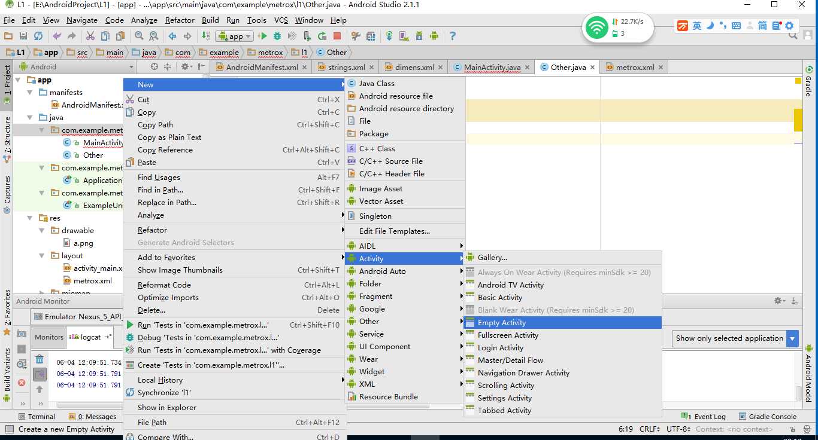Click the Paste context menu entry
818x440 pixels.
click(x=233, y=163)
